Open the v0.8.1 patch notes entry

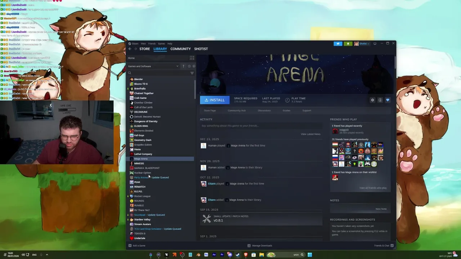coord(261,218)
